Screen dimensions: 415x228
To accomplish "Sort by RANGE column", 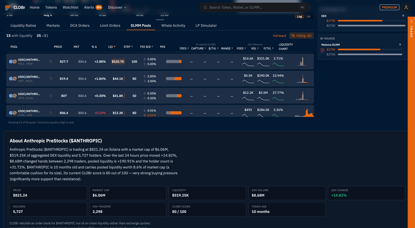I will 227,49.
